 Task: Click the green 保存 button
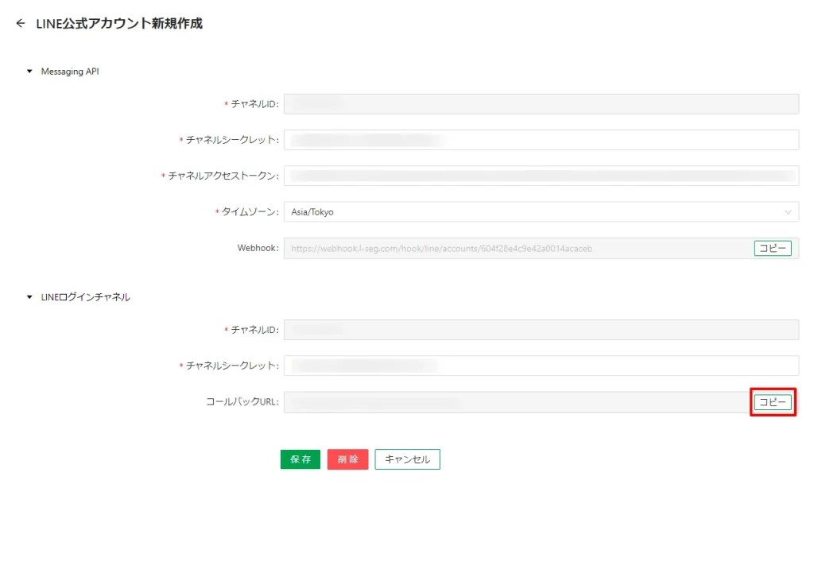pos(300,459)
